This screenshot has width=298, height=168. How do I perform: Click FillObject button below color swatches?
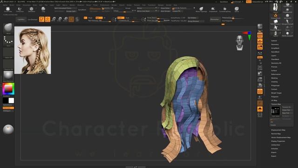8,111
